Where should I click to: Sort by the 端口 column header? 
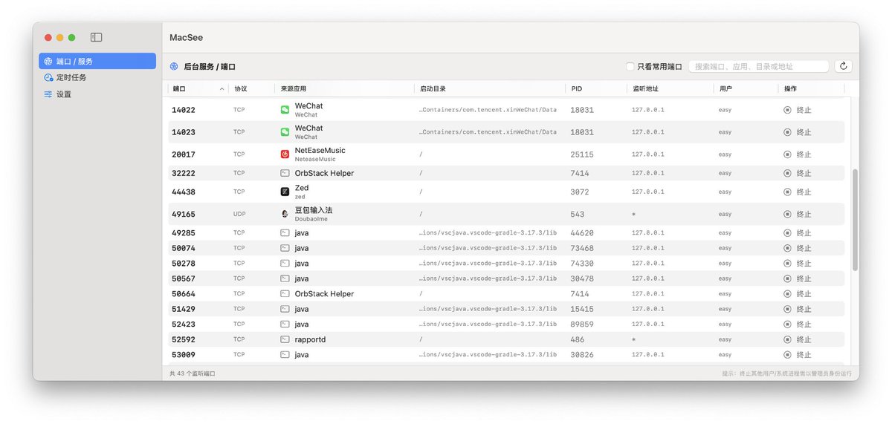[178, 88]
